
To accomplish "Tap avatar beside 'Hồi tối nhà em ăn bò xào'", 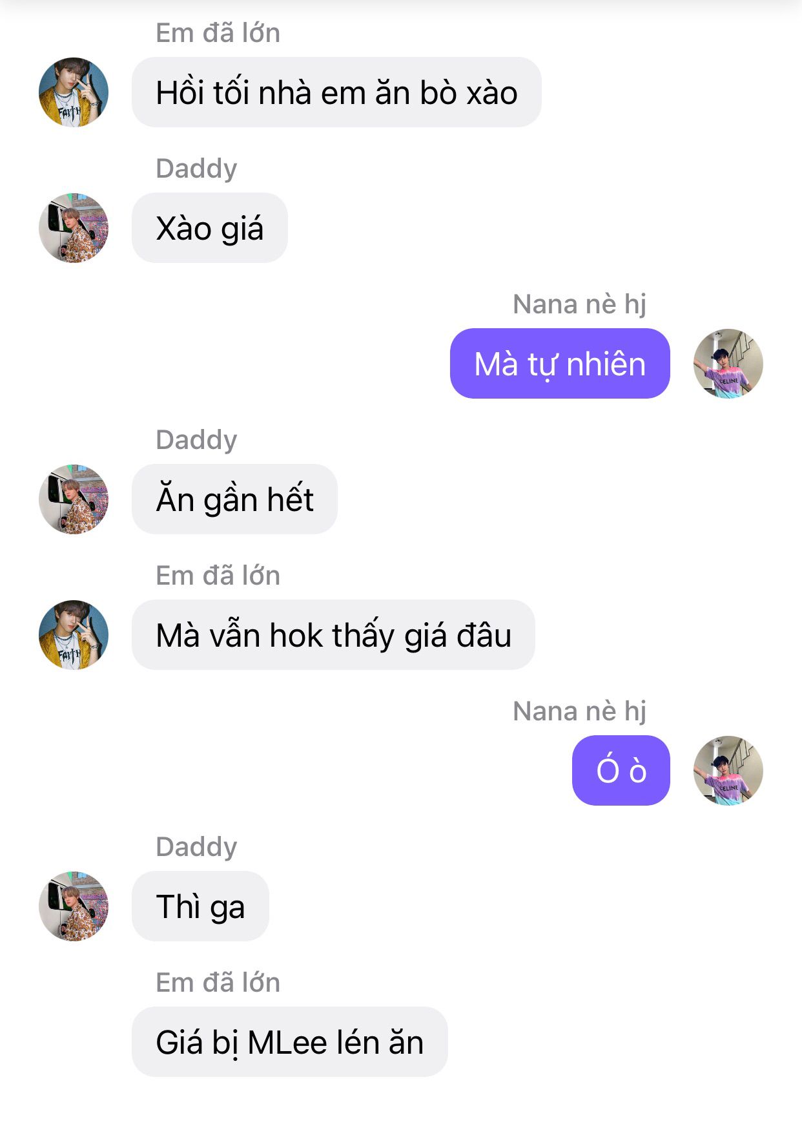I will click(74, 92).
